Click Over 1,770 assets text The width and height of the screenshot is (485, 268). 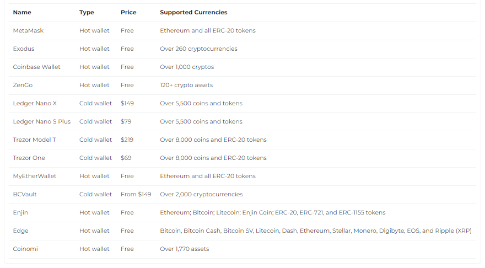[x=184, y=249]
